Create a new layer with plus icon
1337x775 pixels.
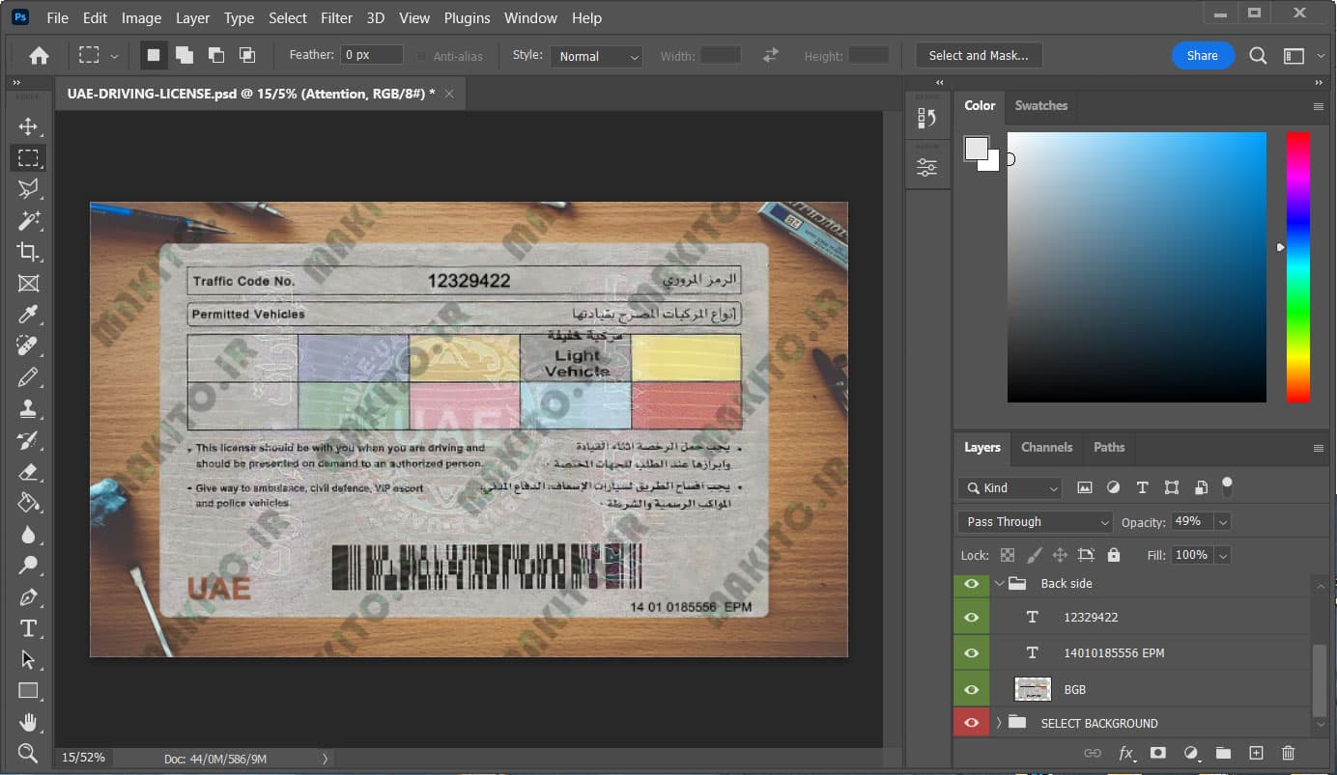(1256, 753)
